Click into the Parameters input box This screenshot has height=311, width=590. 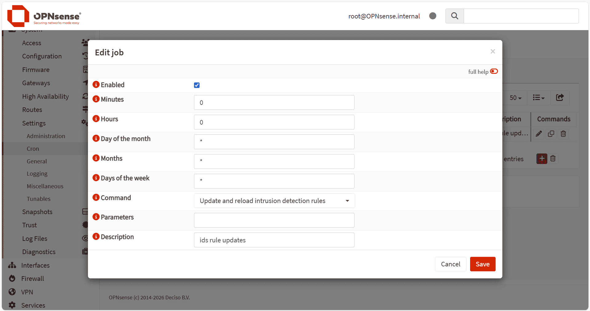click(274, 220)
